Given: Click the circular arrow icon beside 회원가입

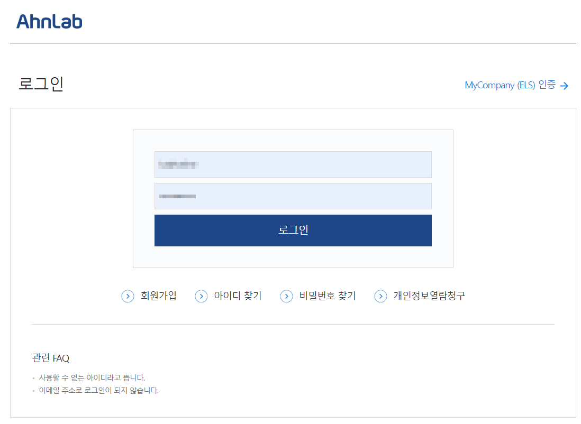Looking at the screenshot, I should click(x=128, y=296).
